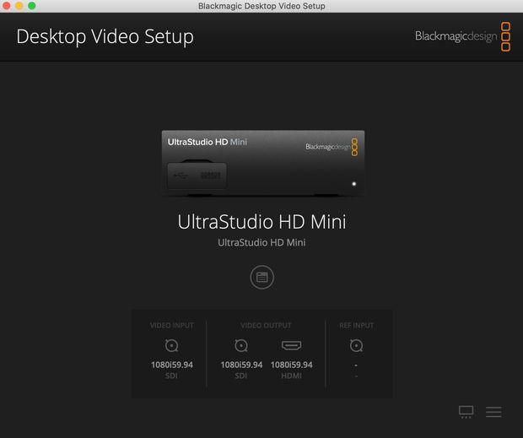Click the VIDEO INPUT label
523x438 pixels.
(x=172, y=325)
